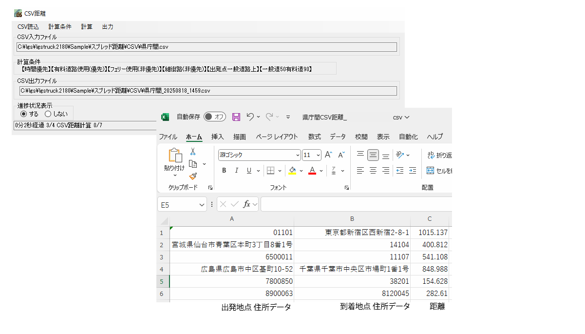Screen dimensions: 585x334
Task: Click the insert function fx icon
Action: pos(247,205)
